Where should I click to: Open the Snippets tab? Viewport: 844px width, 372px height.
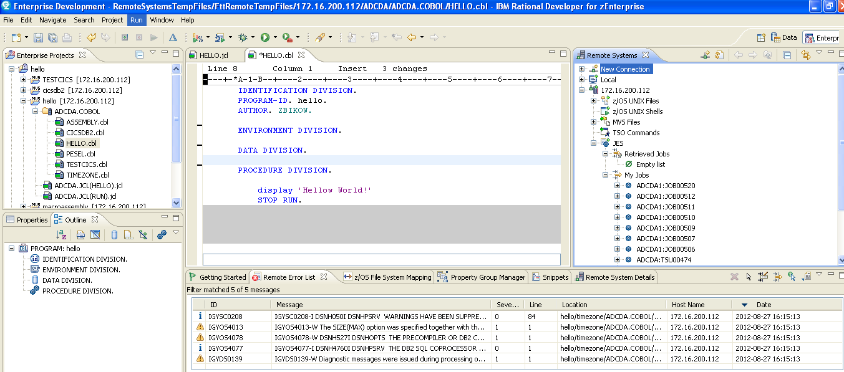(550, 277)
